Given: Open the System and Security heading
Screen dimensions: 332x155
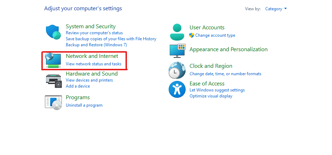Looking at the screenshot, I should pyautogui.click(x=91, y=26).
